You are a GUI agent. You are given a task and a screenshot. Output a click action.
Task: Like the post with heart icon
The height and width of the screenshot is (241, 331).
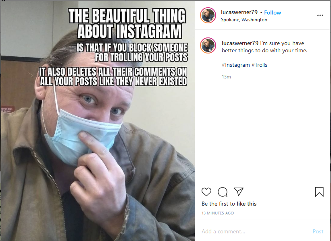(x=206, y=192)
